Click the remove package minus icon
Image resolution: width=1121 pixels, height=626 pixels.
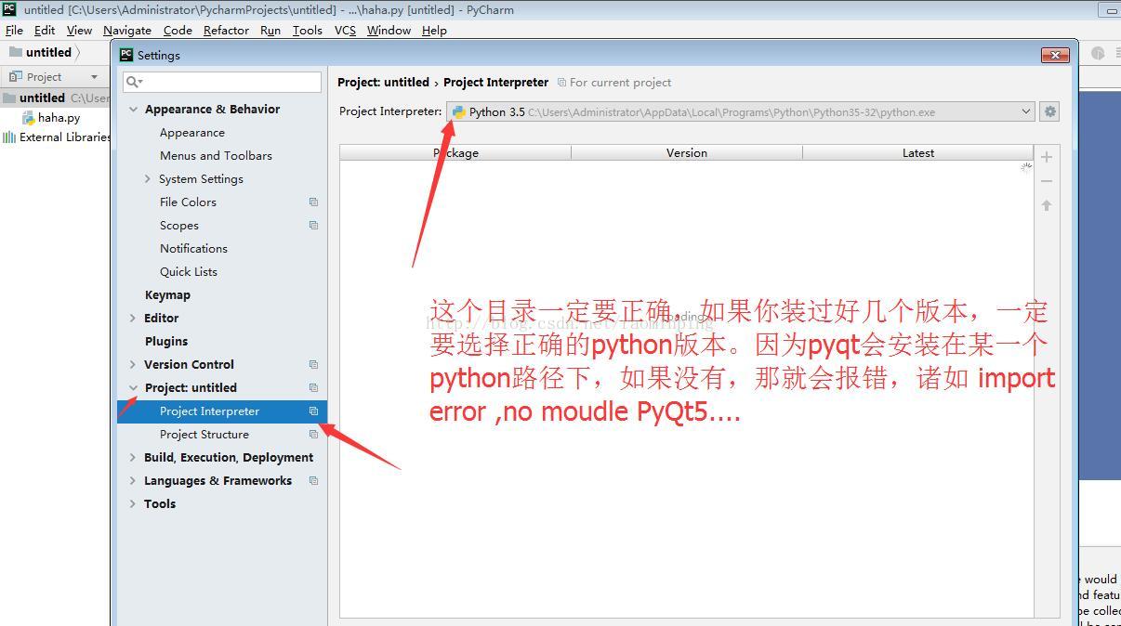1047,181
